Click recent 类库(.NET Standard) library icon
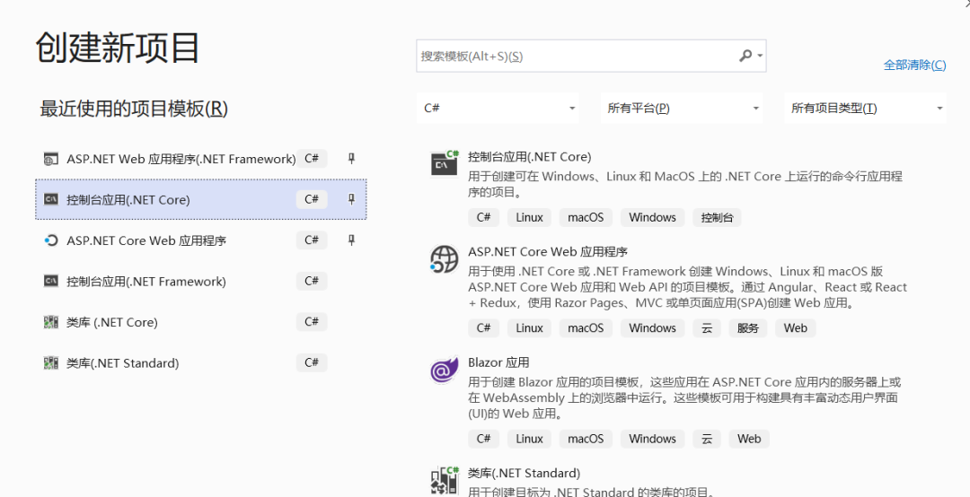Screen dimensions: 970x497 click(x=50, y=362)
